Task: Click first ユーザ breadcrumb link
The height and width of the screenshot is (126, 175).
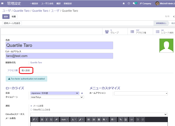Action: coord(7,11)
